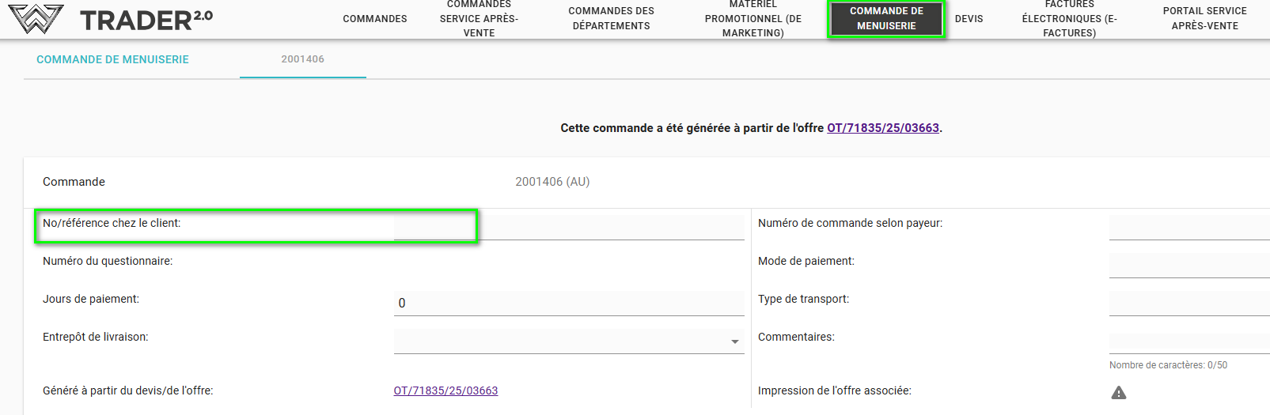
Task: Select the Mode de paiement field
Action: [x=1188, y=265]
